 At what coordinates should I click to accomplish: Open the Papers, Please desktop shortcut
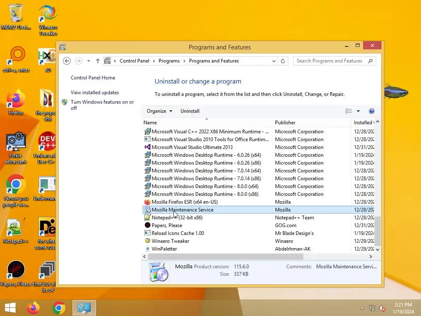pyautogui.click(x=16, y=274)
